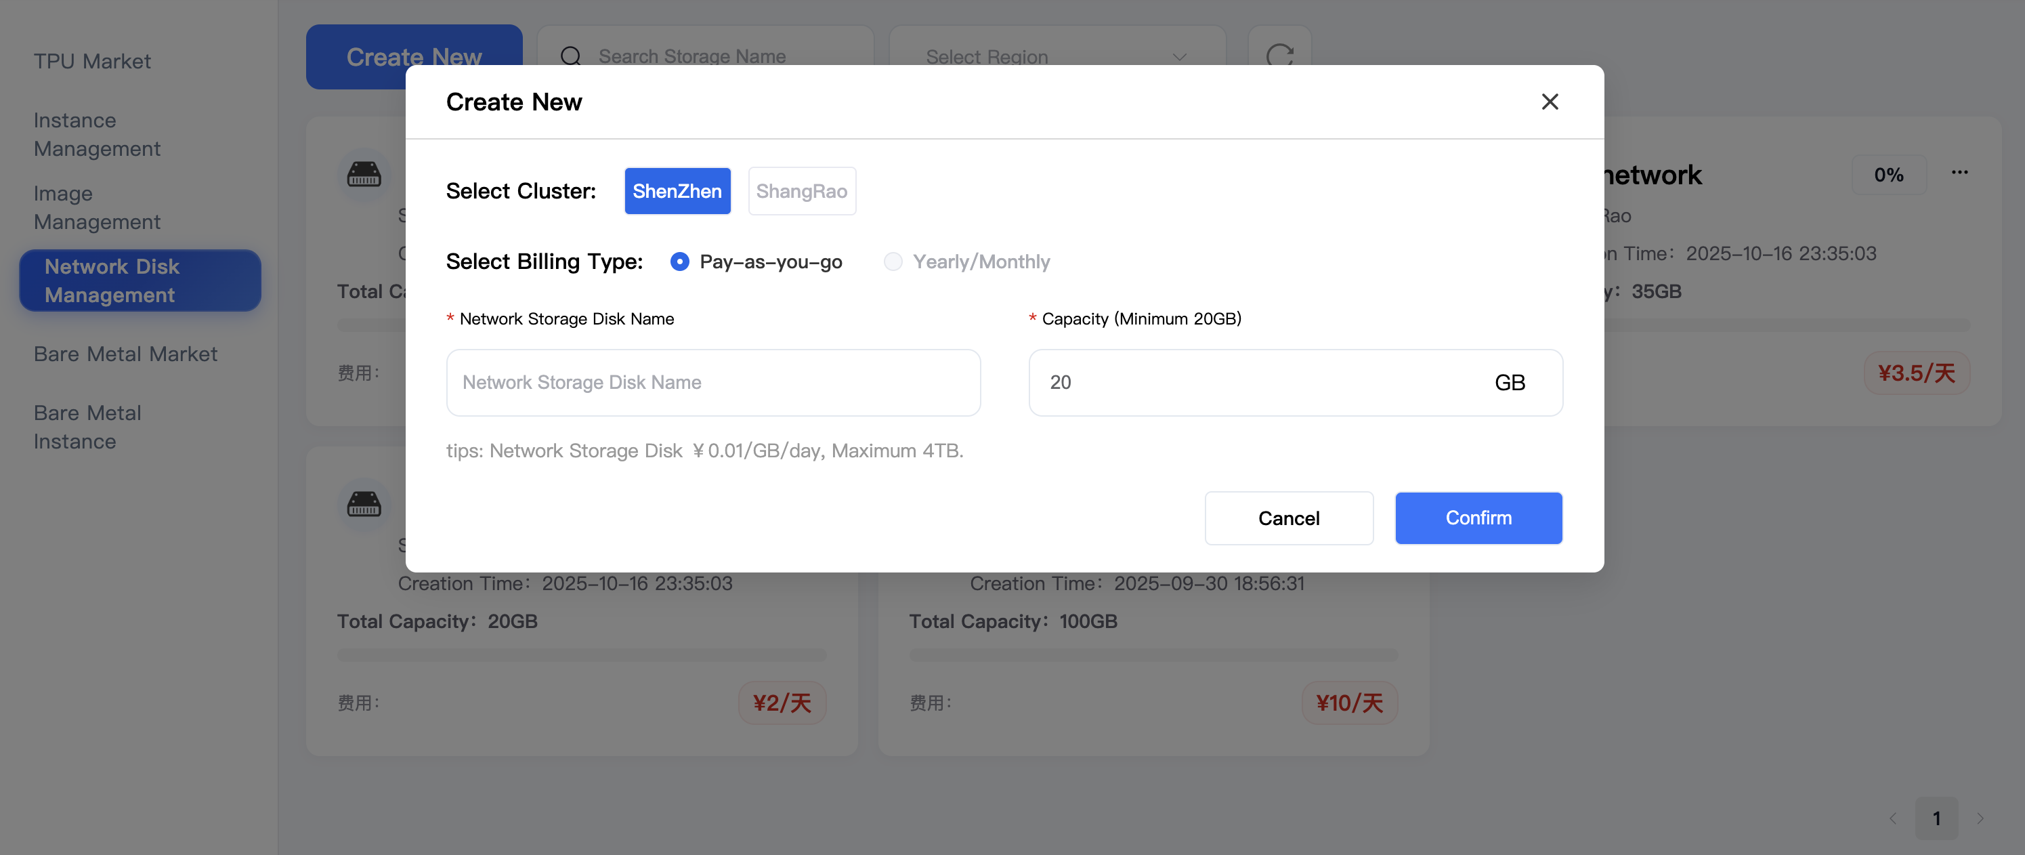Click the Network Storage Disk Name input field

(712, 382)
